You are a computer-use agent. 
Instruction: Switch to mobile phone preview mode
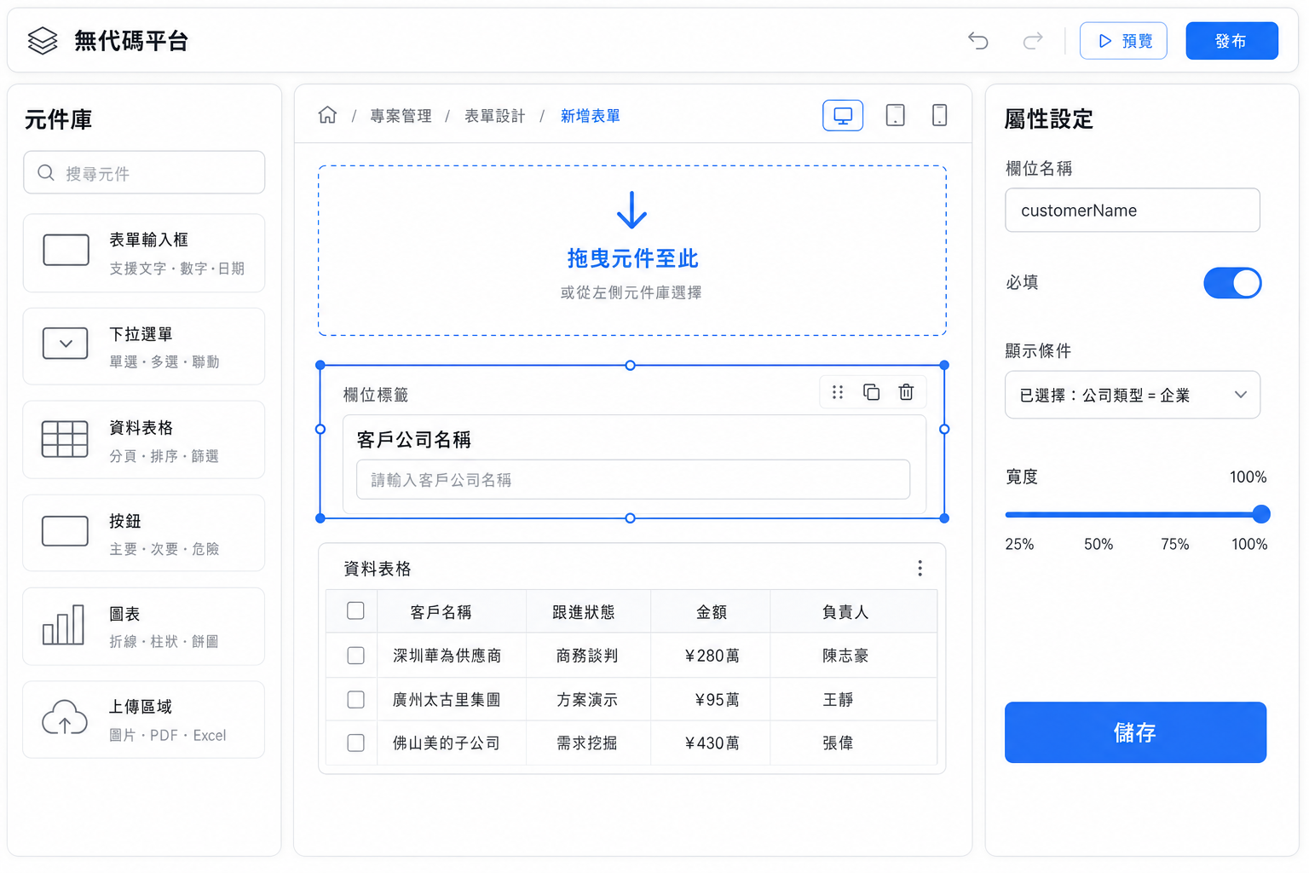939,115
